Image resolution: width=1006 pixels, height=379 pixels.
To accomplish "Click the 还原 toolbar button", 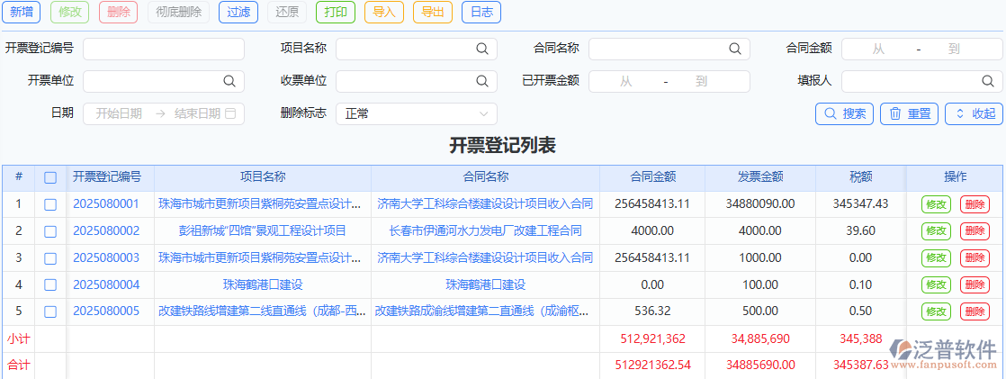I will click(x=287, y=13).
